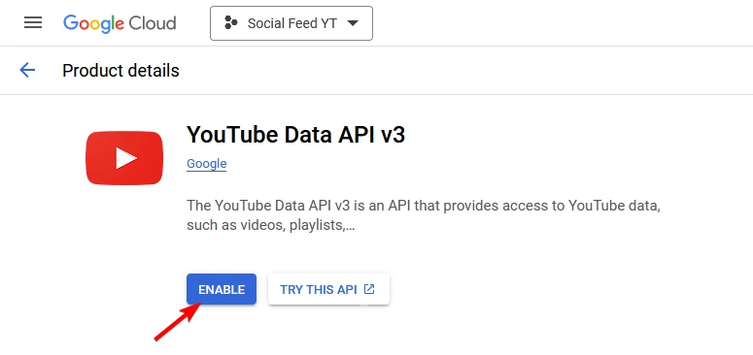This screenshot has height=355, width=753.
Task: Expand the truncated description ellipsis
Action: coord(350,225)
